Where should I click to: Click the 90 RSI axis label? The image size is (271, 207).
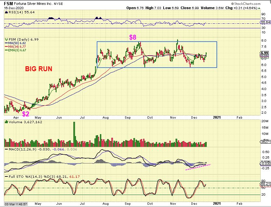(x=264, y=14)
